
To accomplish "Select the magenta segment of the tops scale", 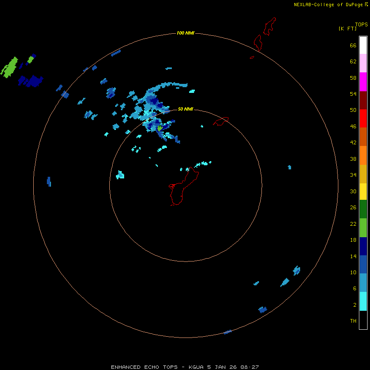I will (x=363, y=82).
